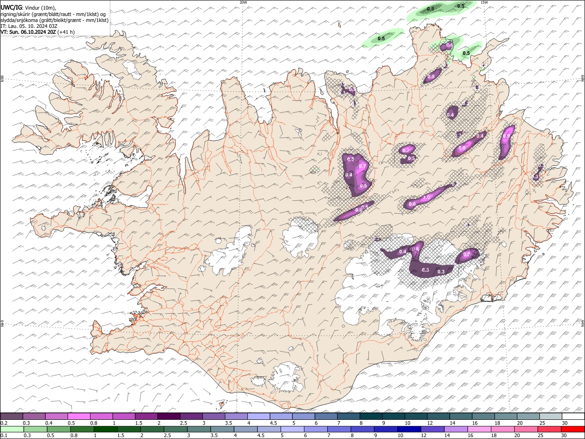Screen dimensions: 585x439
Task: Select the darkest green swatch labeled 1 in lower legend
Action: coord(105,429)
